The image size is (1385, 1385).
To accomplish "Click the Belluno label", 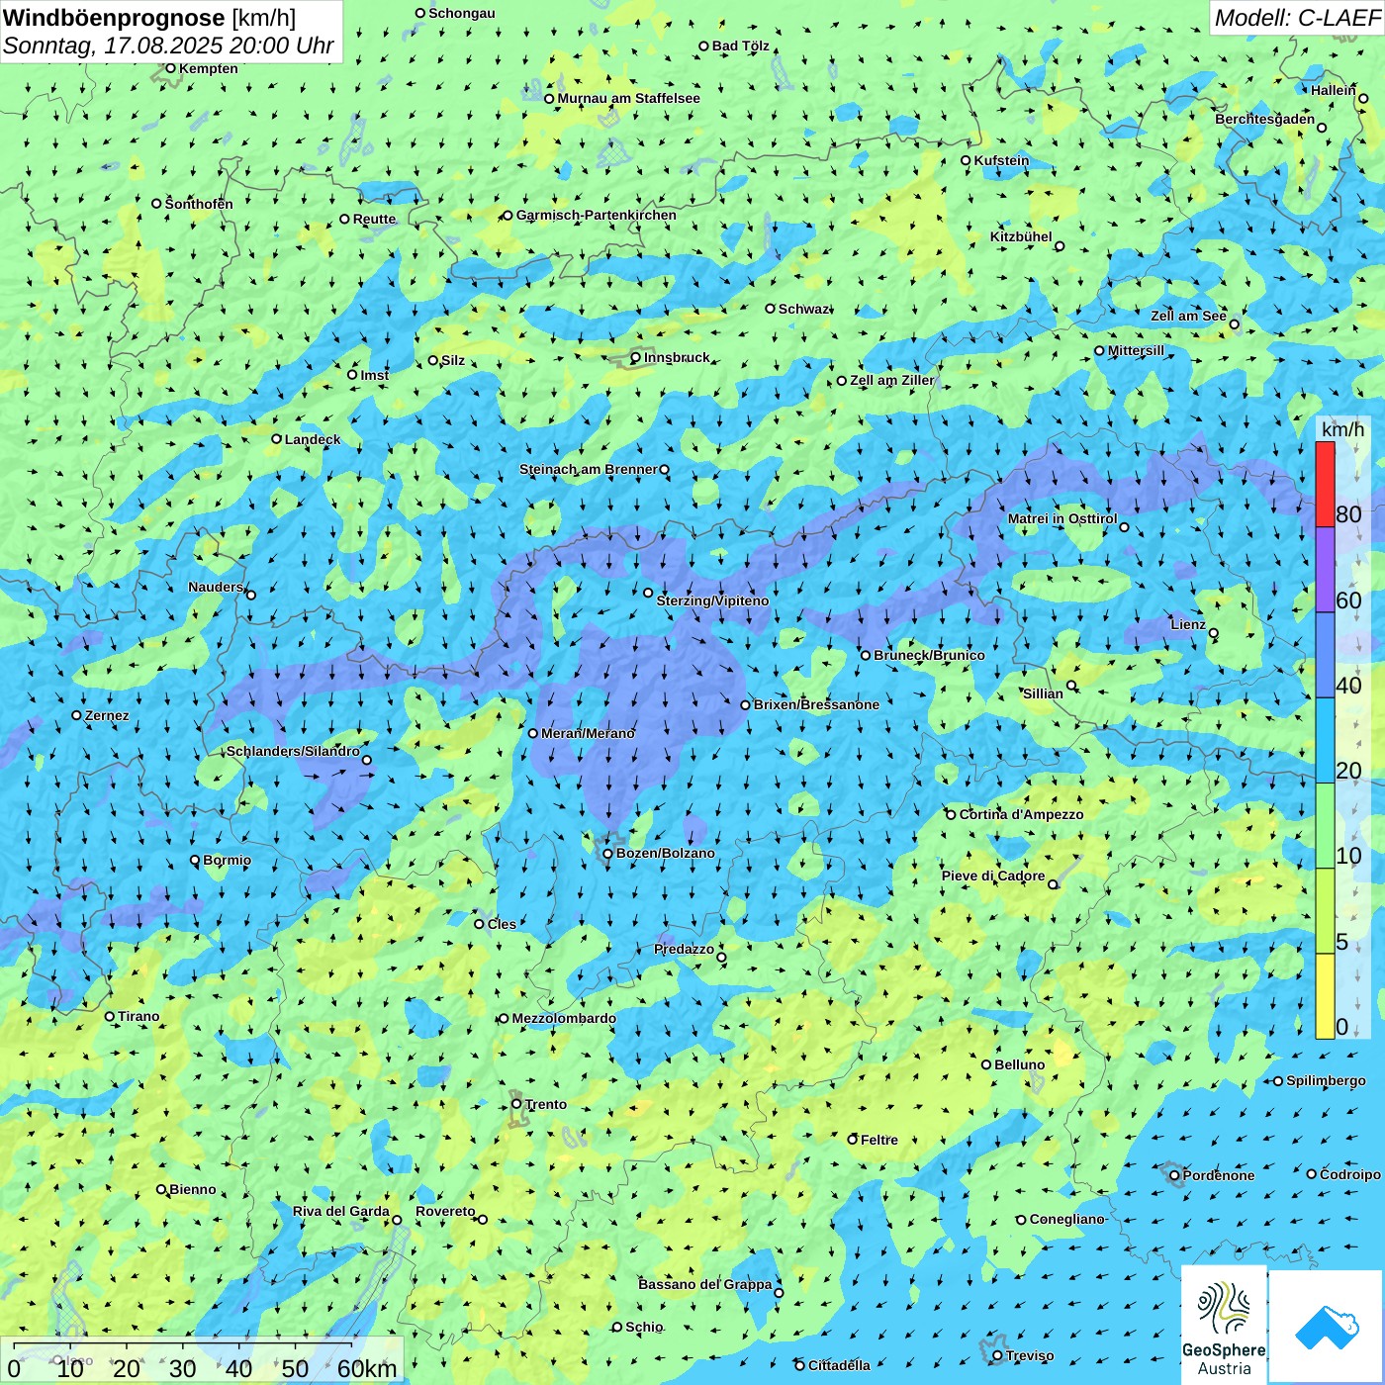I will [x=1019, y=1064].
